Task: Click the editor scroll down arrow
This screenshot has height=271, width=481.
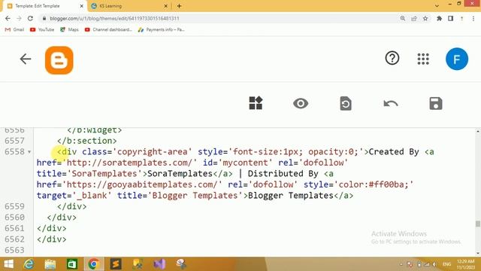Action: [478, 254]
